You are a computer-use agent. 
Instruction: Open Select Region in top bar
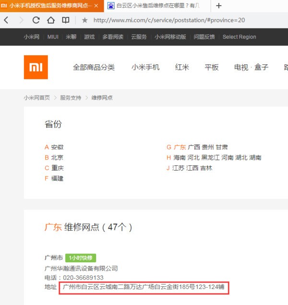[x=239, y=37]
